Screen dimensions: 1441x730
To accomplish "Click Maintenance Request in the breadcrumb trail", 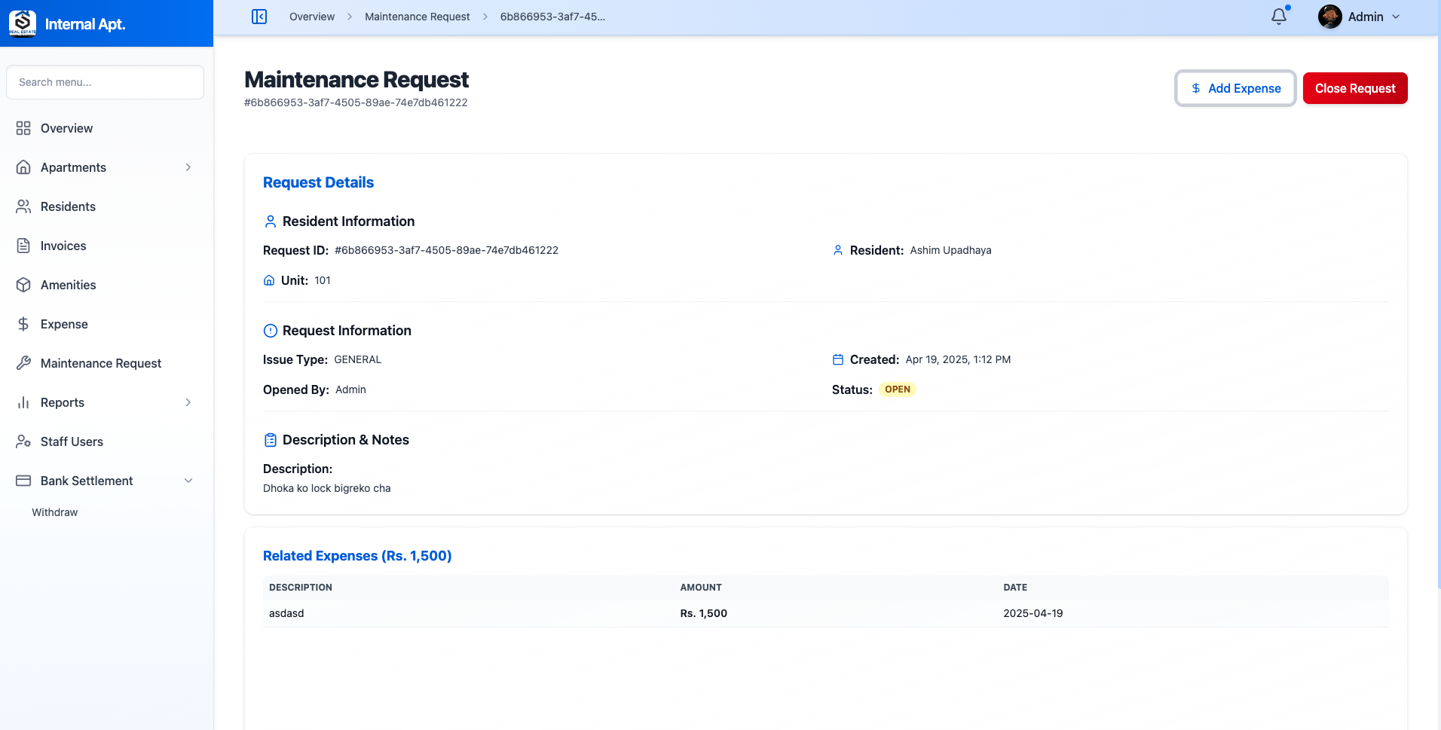I will coord(417,16).
